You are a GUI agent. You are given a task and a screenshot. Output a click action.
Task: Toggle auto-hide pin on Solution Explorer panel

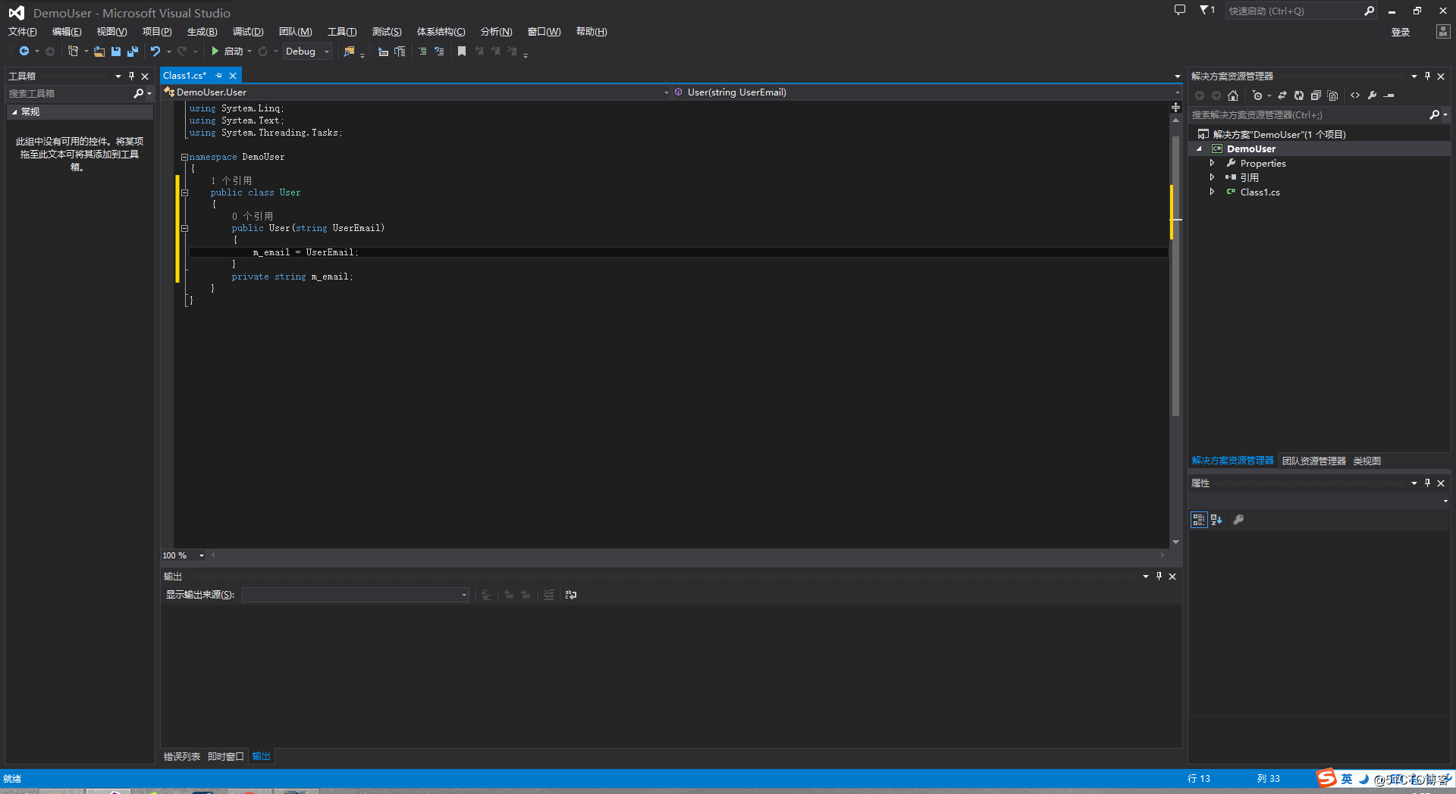[1427, 76]
